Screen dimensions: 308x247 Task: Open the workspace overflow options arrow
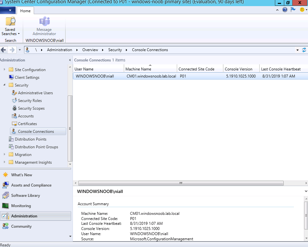[70, 236]
